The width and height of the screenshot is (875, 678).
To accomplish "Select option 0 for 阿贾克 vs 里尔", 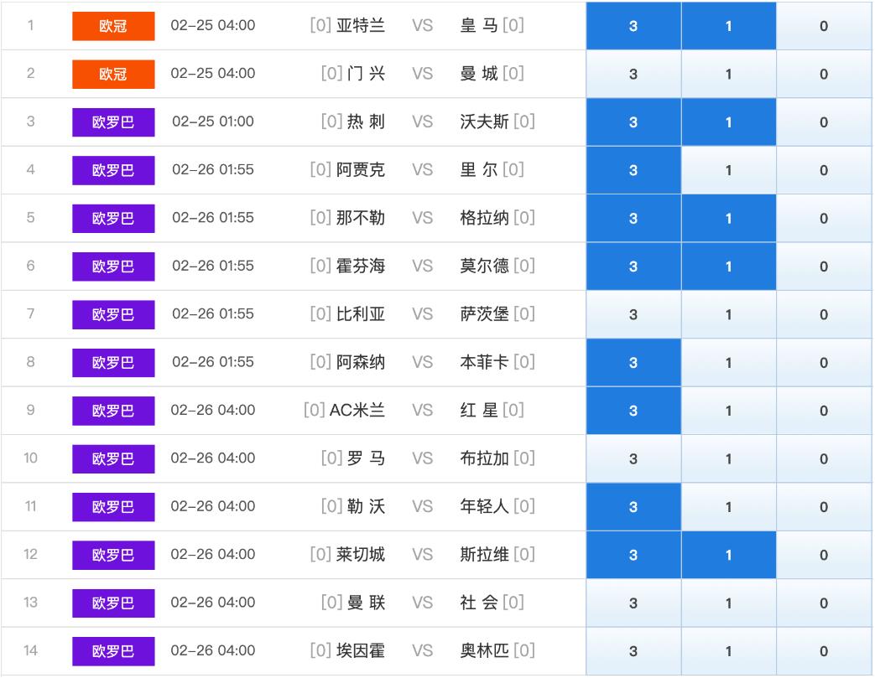I will pyautogui.click(x=824, y=170).
